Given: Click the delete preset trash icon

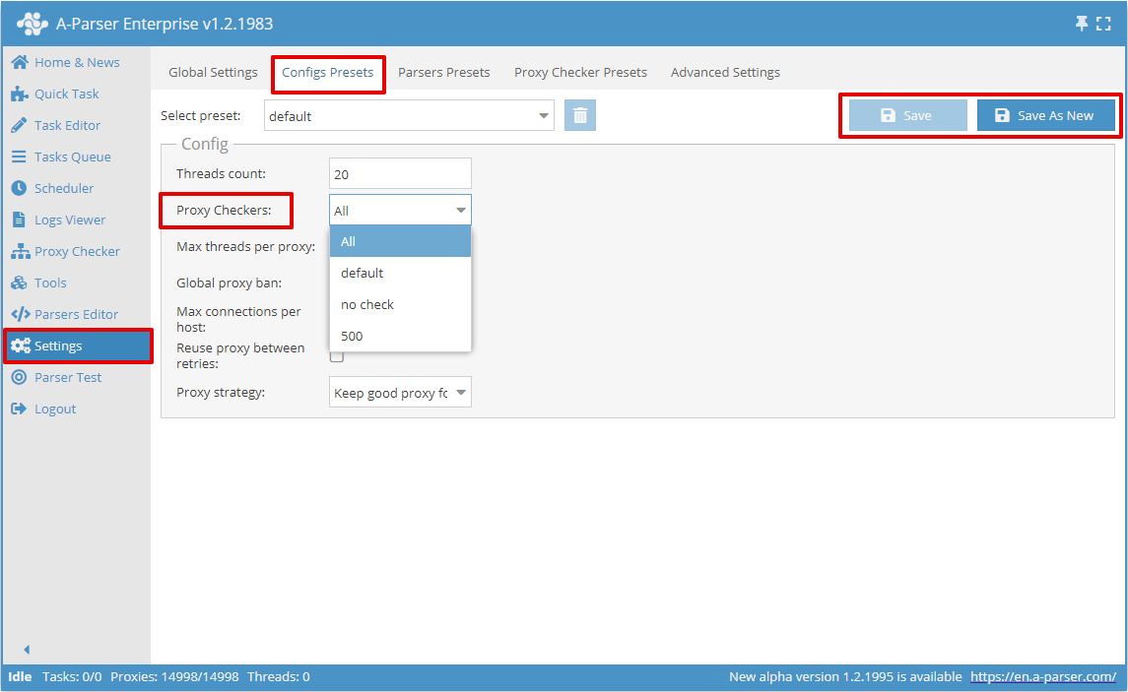Looking at the screenshot, I should click(580, 115).
